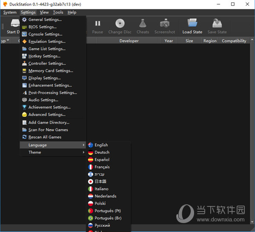The image size is (255, 232).
Task: Sort game list by Compatibility column
Action: [x=234, y=41]
